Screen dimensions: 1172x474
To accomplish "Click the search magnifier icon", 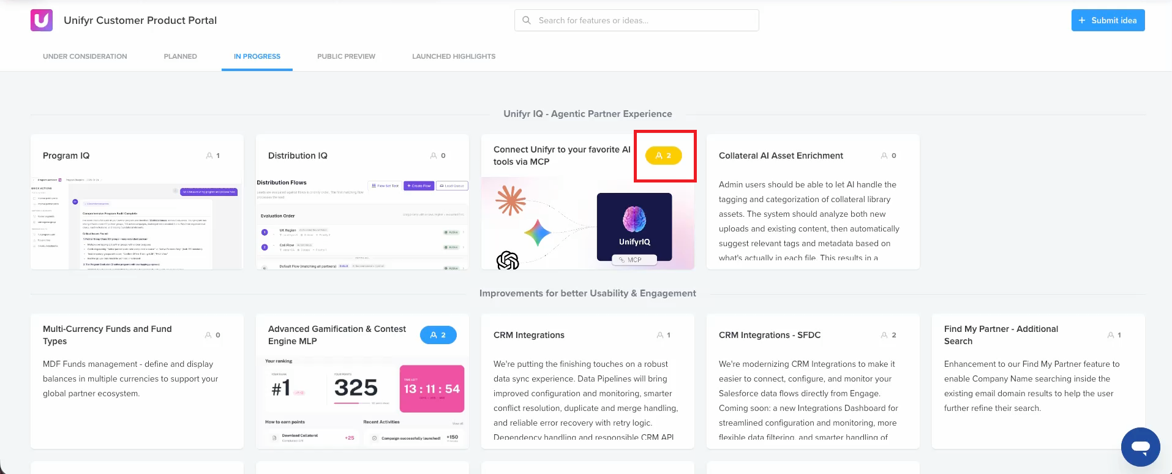I will [x=527, y=20].
